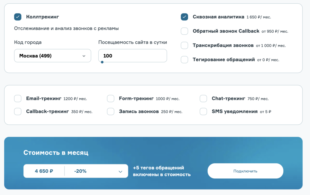Uncheck the Коллтрекинг checkbox
Image resolution: width=310 pixels, height=195 pixels.
(18, 17)
